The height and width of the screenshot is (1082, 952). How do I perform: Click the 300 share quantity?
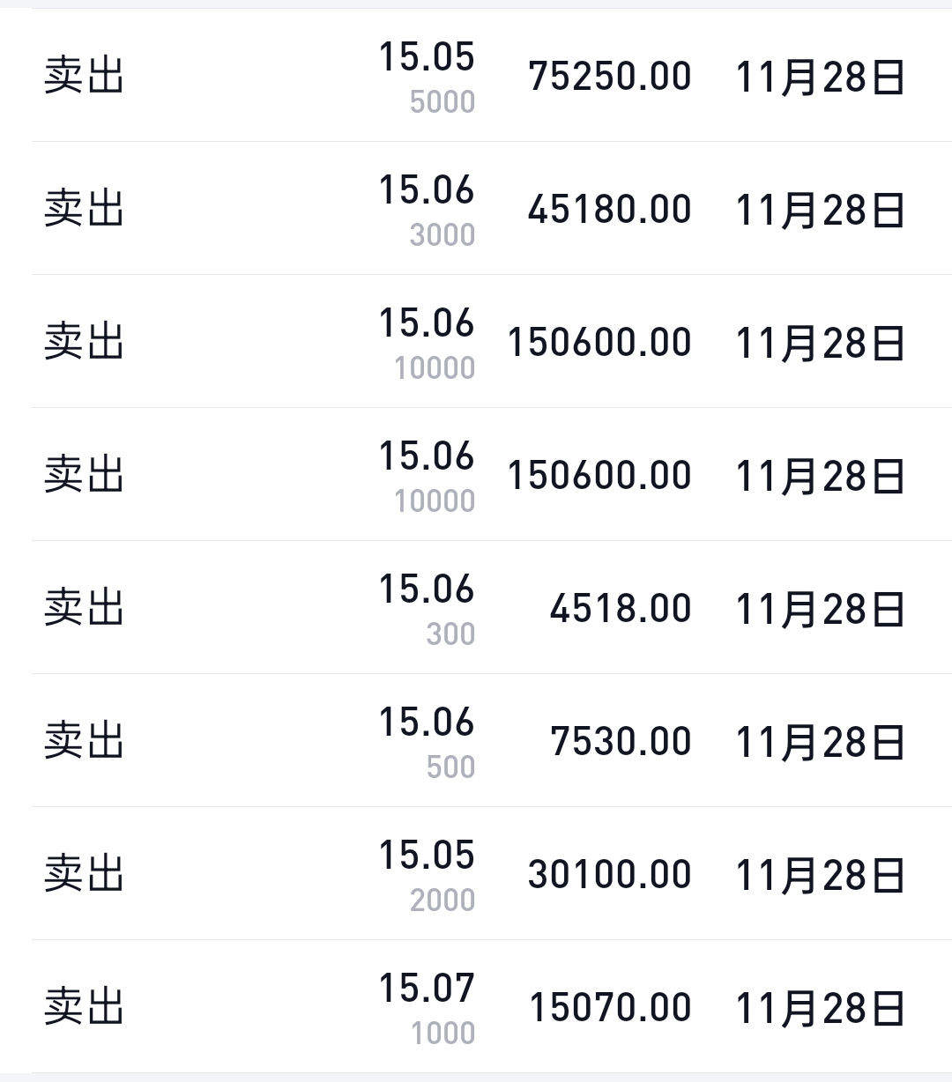(x=450, y=634)
